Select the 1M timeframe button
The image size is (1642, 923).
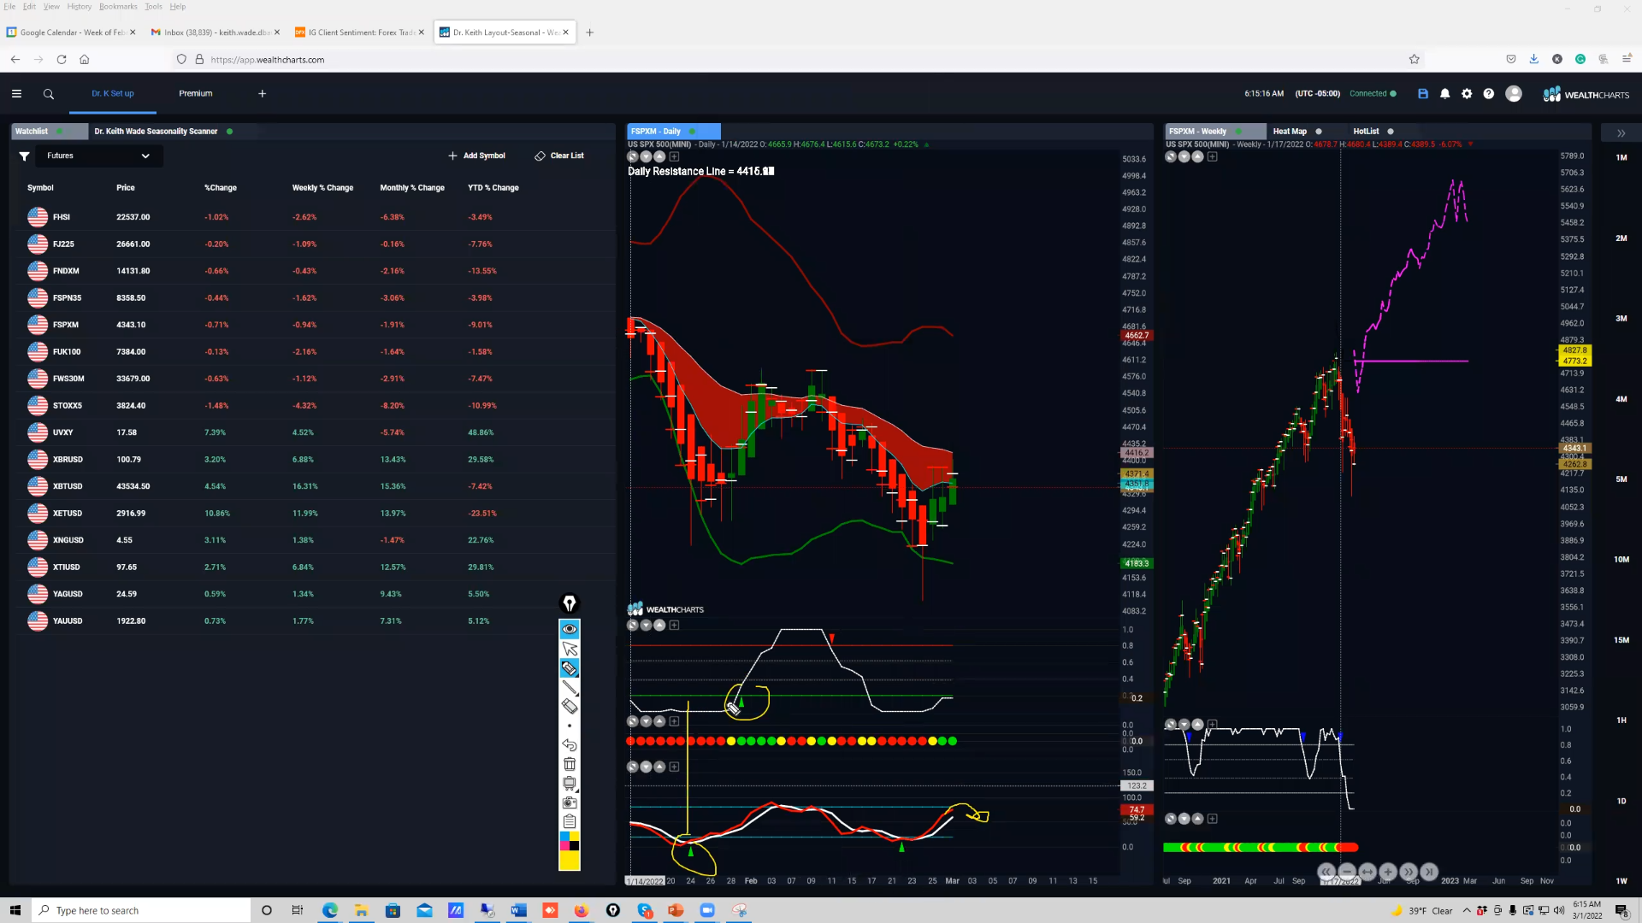point(1621,158)
